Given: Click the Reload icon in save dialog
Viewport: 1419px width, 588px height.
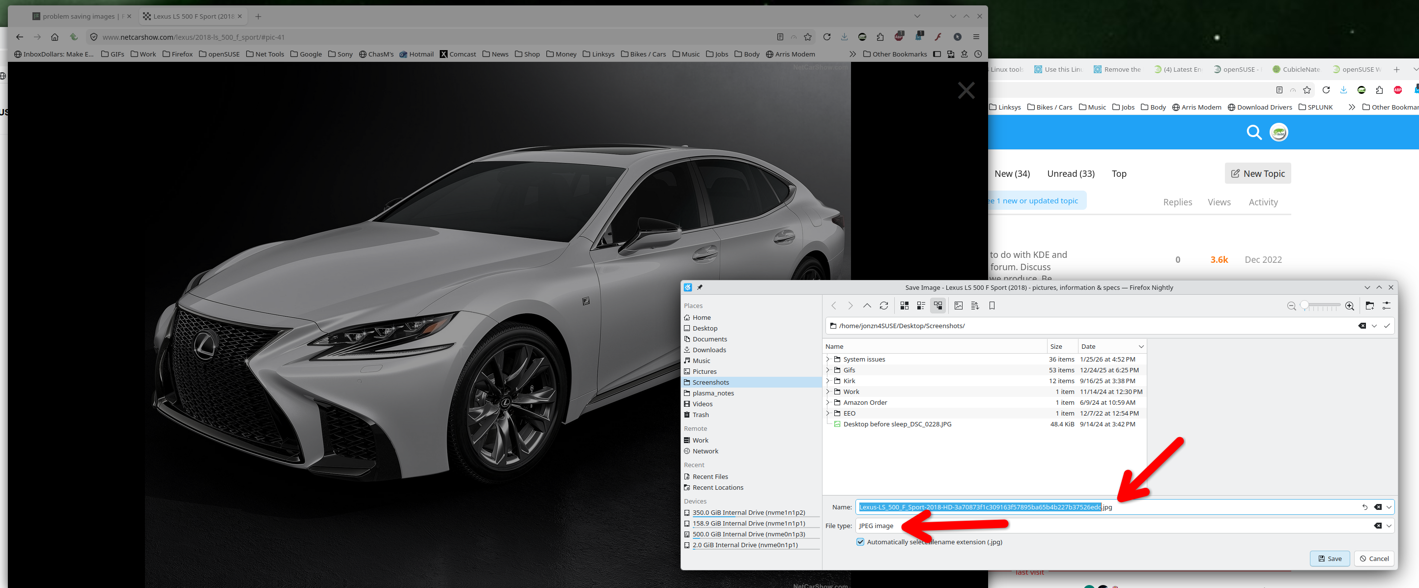Looking at the screenshot, I should pyautogui.click(x=883, y=306).
